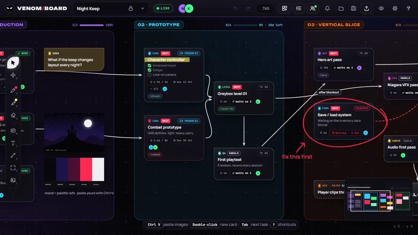Open the IN PROGRESS status on Character controller
This screenshot has width=418, height=235.
(189, 54)
